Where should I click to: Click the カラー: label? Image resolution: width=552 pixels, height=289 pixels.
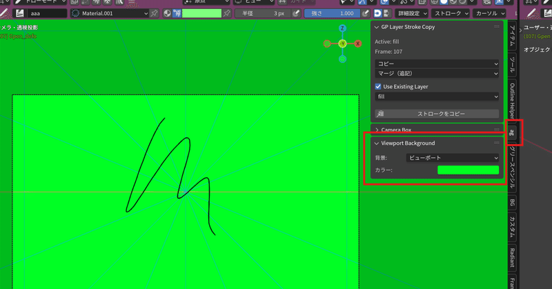384,170
